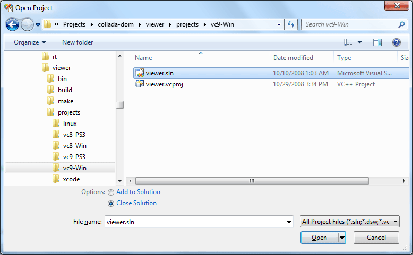Select the Add to Solution radio button
Image resolution: width=413 pixels, height=255 pixels.
pos(111,192)
